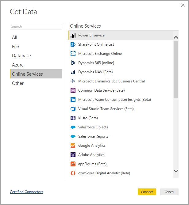Switch to the All category
This screenshot has width=189, height=205.
click(15, 37)
